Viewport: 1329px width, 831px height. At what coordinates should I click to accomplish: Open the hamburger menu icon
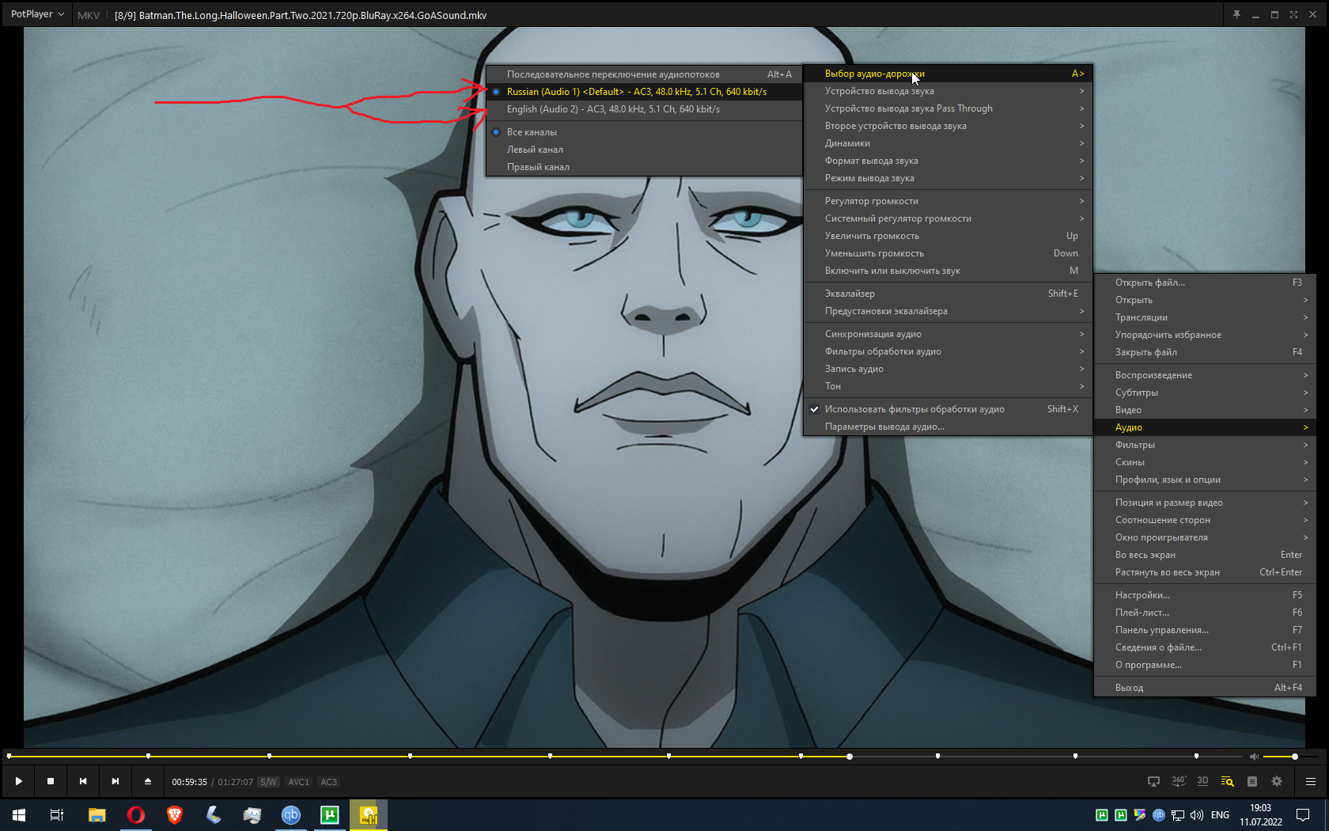click(x=1311, y=781)
